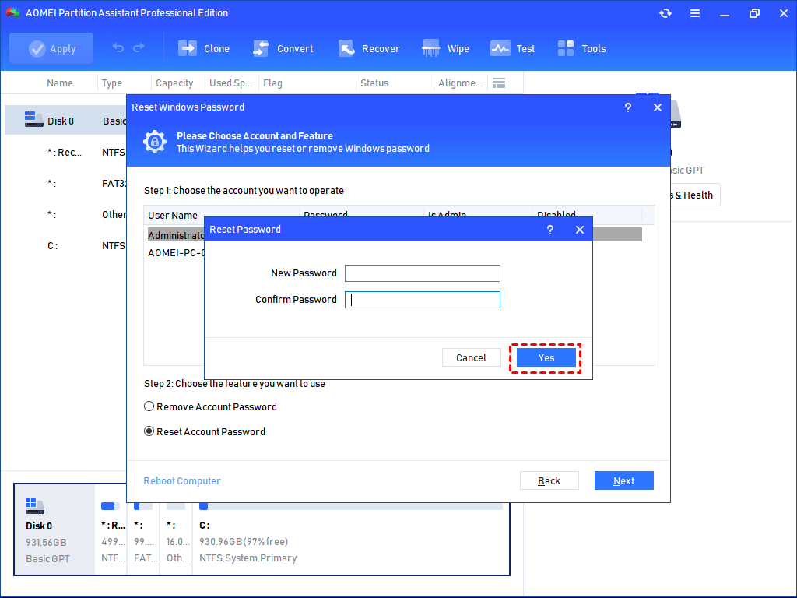The height and width of the screenshot is (598, 797).
Task: Open help in Reset Windows Password wizard
Action: tap(628, 107)
